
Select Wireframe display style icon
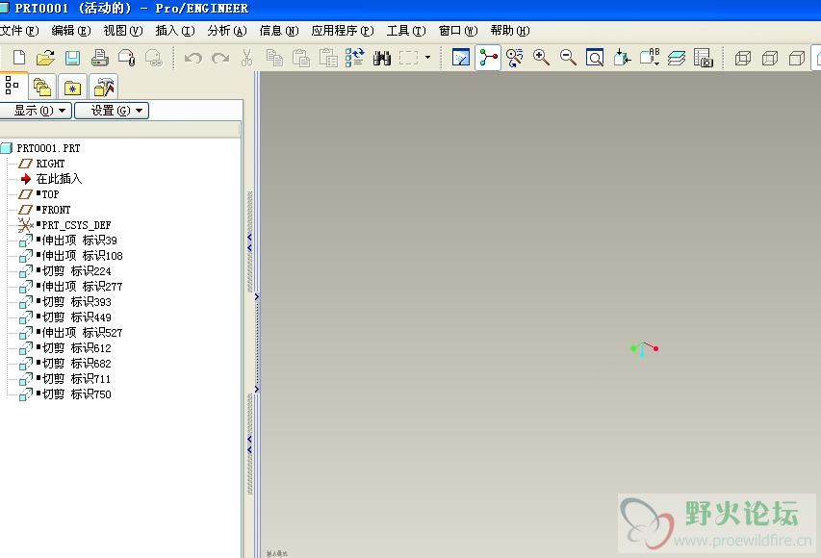tap(742, 58)
